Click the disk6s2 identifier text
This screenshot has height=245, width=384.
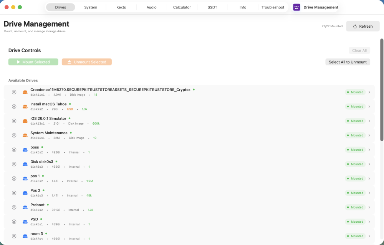pyautogui.click(x=36, y=181)
